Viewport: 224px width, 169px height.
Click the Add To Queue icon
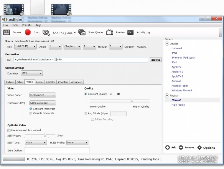[x=46, y=33]
